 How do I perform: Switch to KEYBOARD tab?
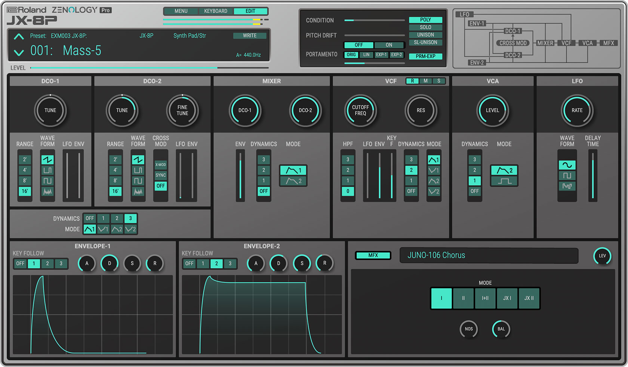[216, 11]
